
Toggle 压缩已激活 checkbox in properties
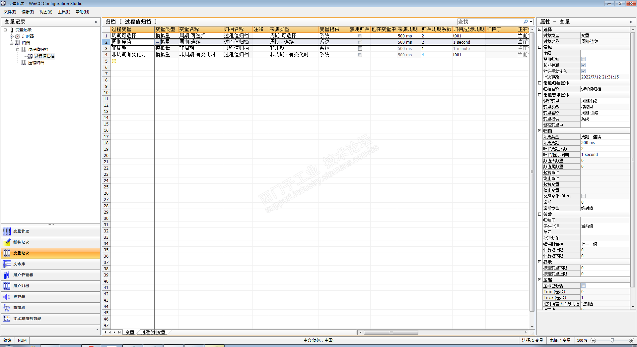click(583, 286)
